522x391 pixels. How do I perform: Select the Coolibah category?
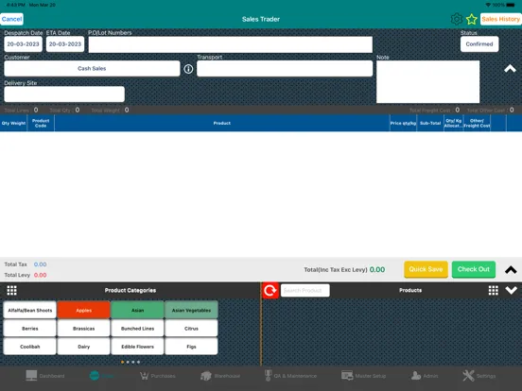point(30,347)
